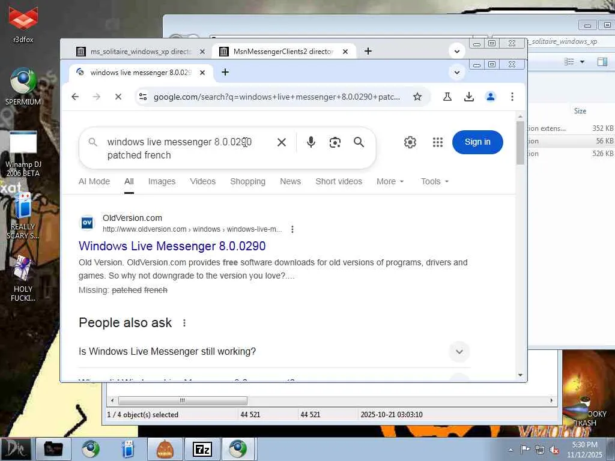Switch to Short videos tab
The width and height of the screenshot is (615, 461).
click(x=339, y=181)
